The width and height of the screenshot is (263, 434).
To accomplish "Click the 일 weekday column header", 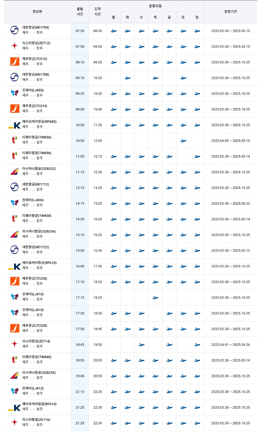I will pyautogui.click(x=197, y=17).
